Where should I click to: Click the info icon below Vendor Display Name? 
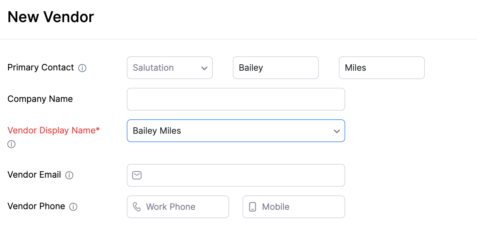11,144
